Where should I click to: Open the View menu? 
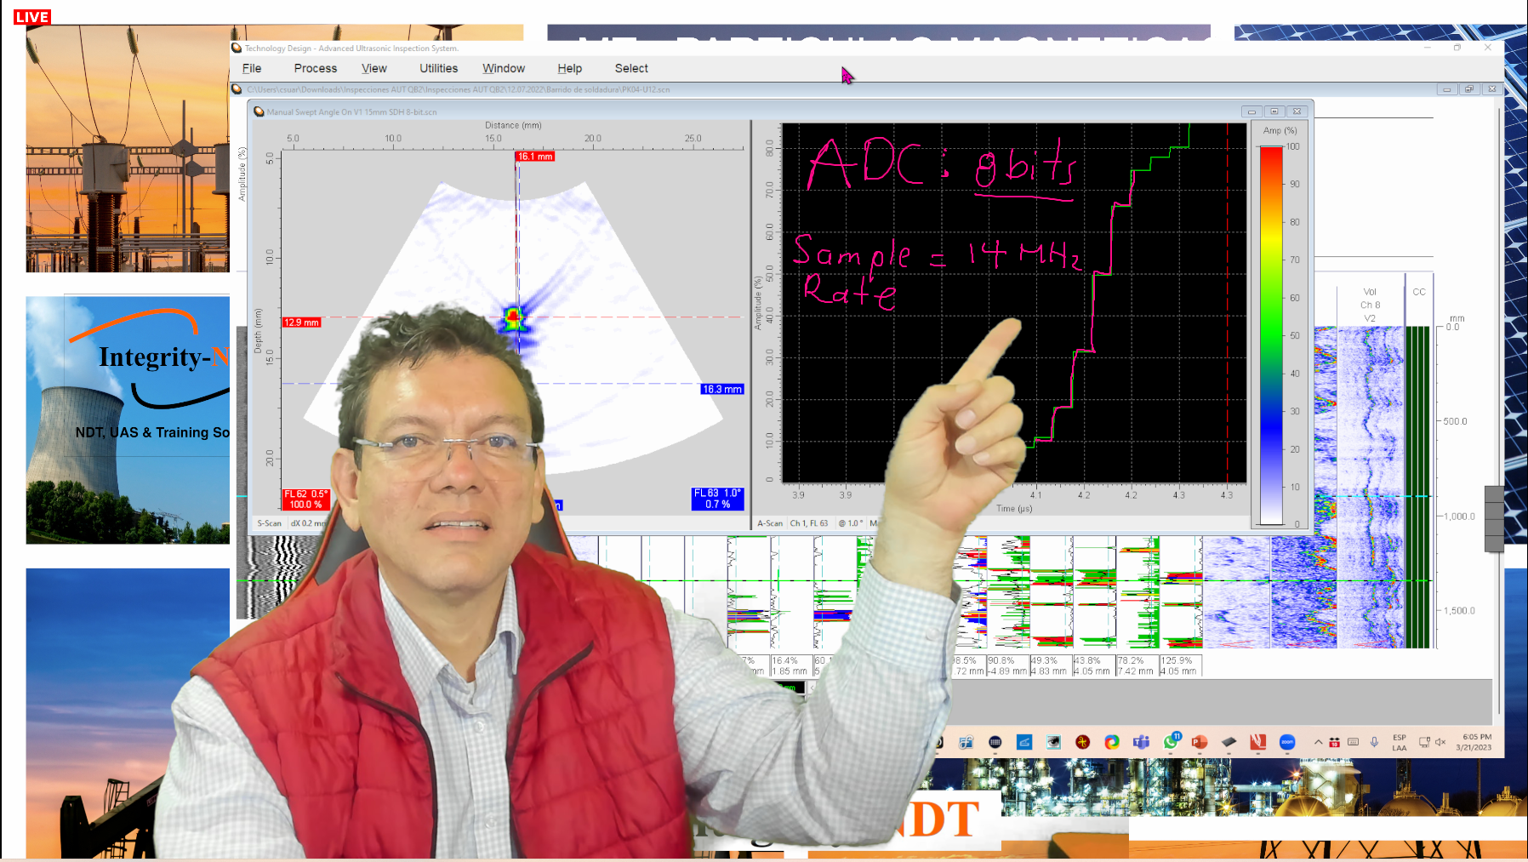[374, 68]
